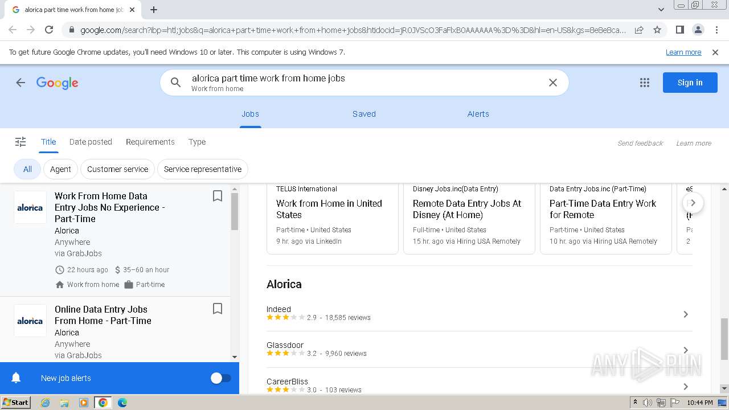This screenshot has height=410, width=729.
Task: Expand Indeed reviews row
Action: tap(479, 314)
